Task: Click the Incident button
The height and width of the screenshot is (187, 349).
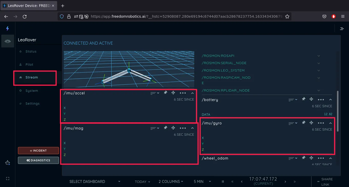Action: point(38,151)
